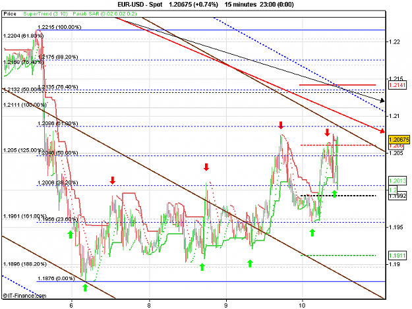Click the 1.2204 (61.80%) Fibonacci label
Viewport: 412px width, 309px height.
23,36
